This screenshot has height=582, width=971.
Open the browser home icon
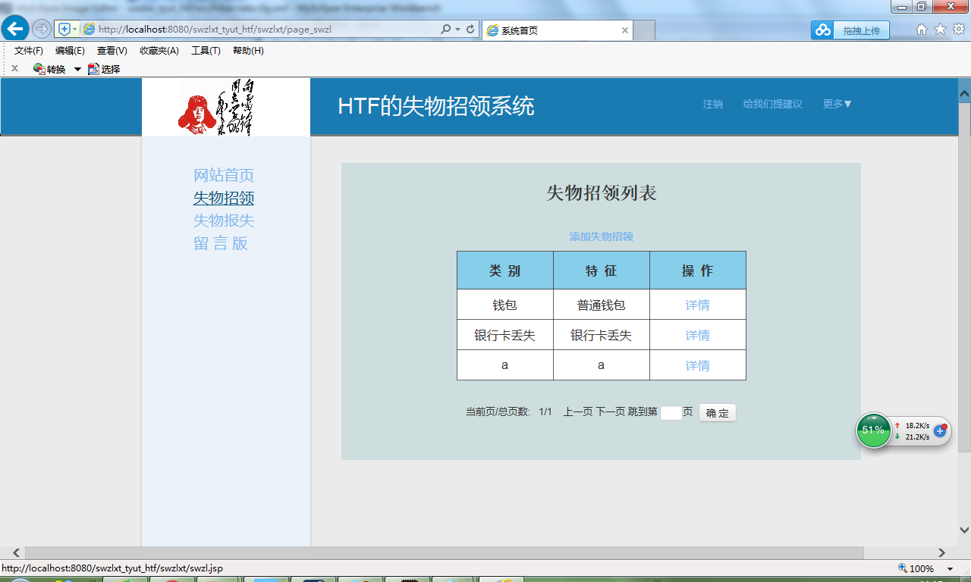click(922, 30)
